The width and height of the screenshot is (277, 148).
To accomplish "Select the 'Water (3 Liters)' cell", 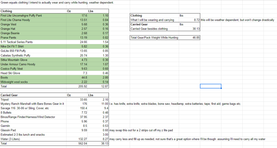I will click(x=33, y=139).
